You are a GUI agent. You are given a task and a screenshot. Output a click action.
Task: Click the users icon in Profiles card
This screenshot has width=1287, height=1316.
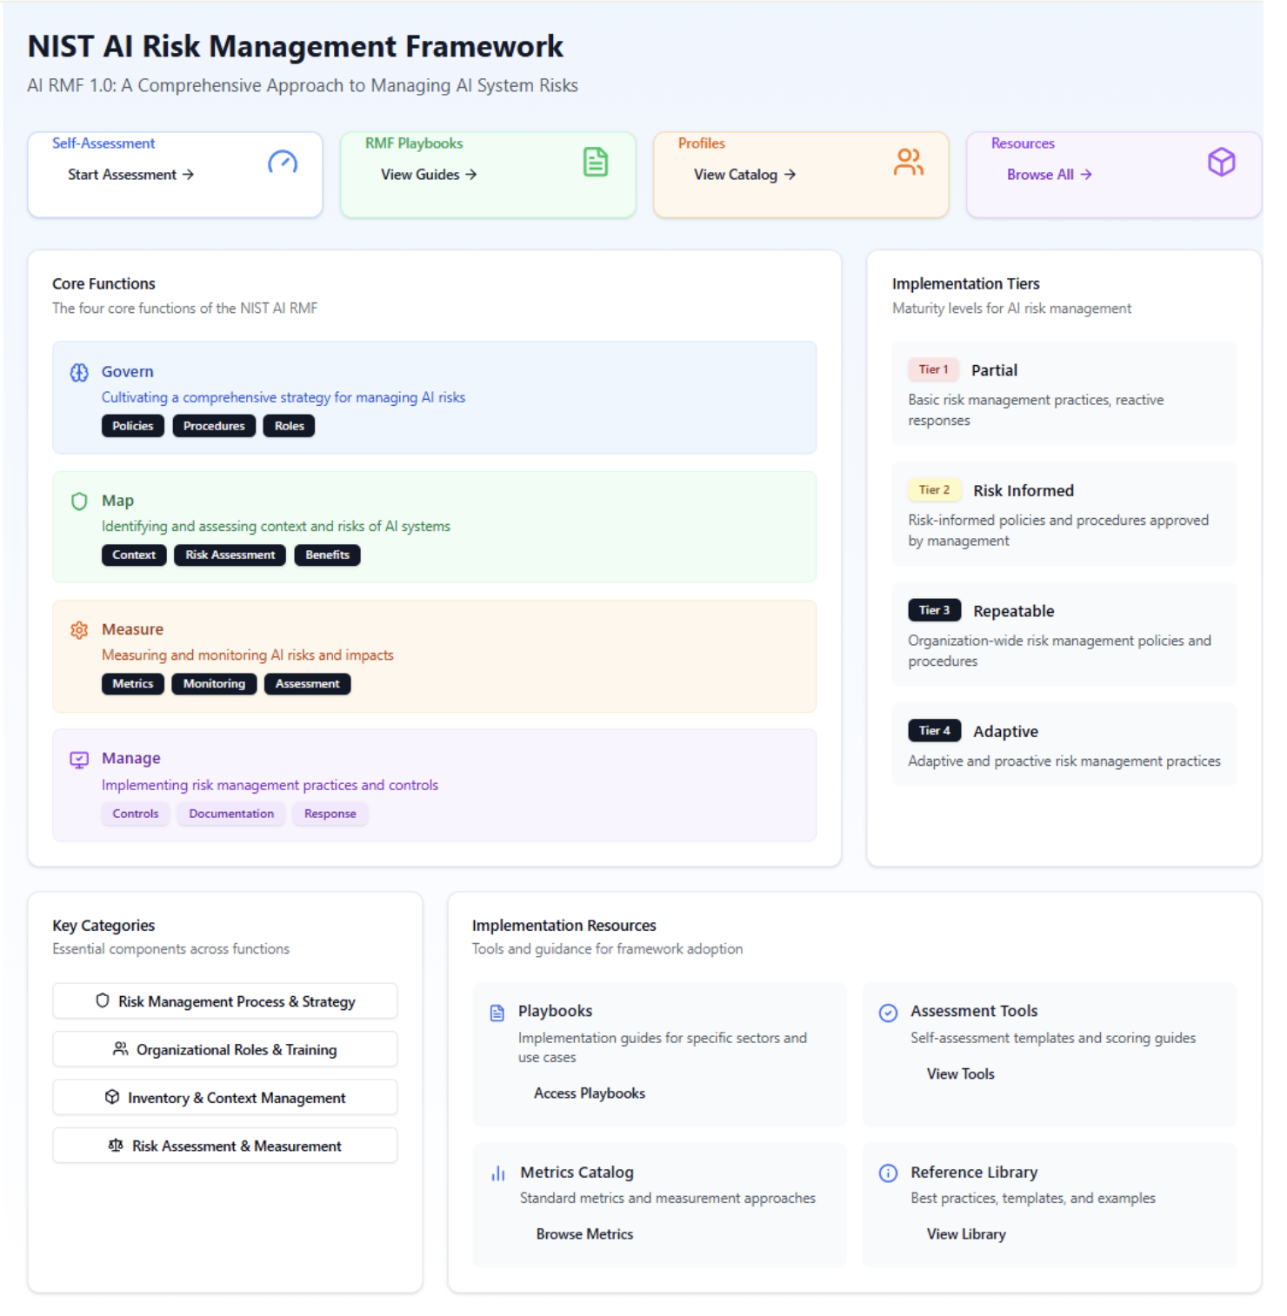909,162
